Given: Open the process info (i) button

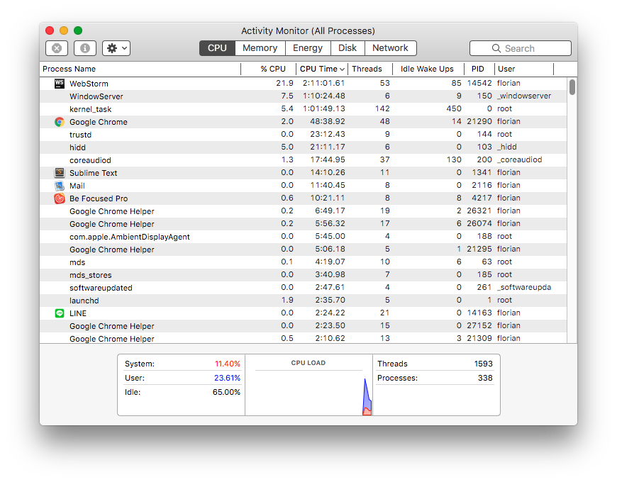Looking at the screenshot, I should 85,48.
